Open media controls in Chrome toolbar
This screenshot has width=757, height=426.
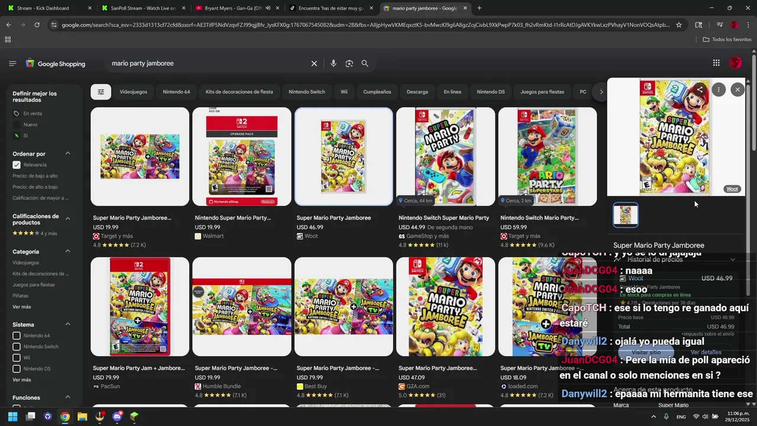point(720,25)
